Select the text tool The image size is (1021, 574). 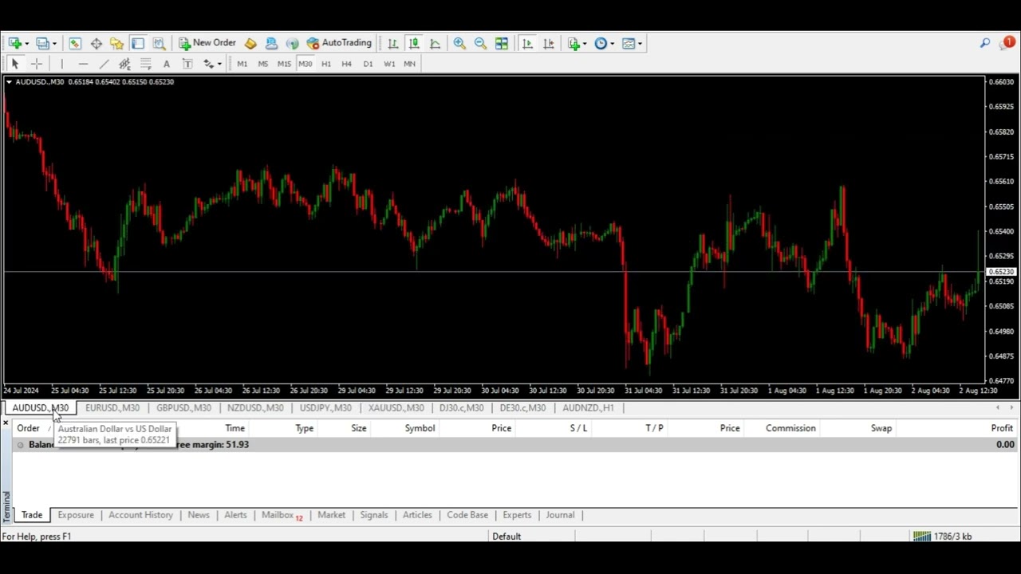(x=166, y=64)
